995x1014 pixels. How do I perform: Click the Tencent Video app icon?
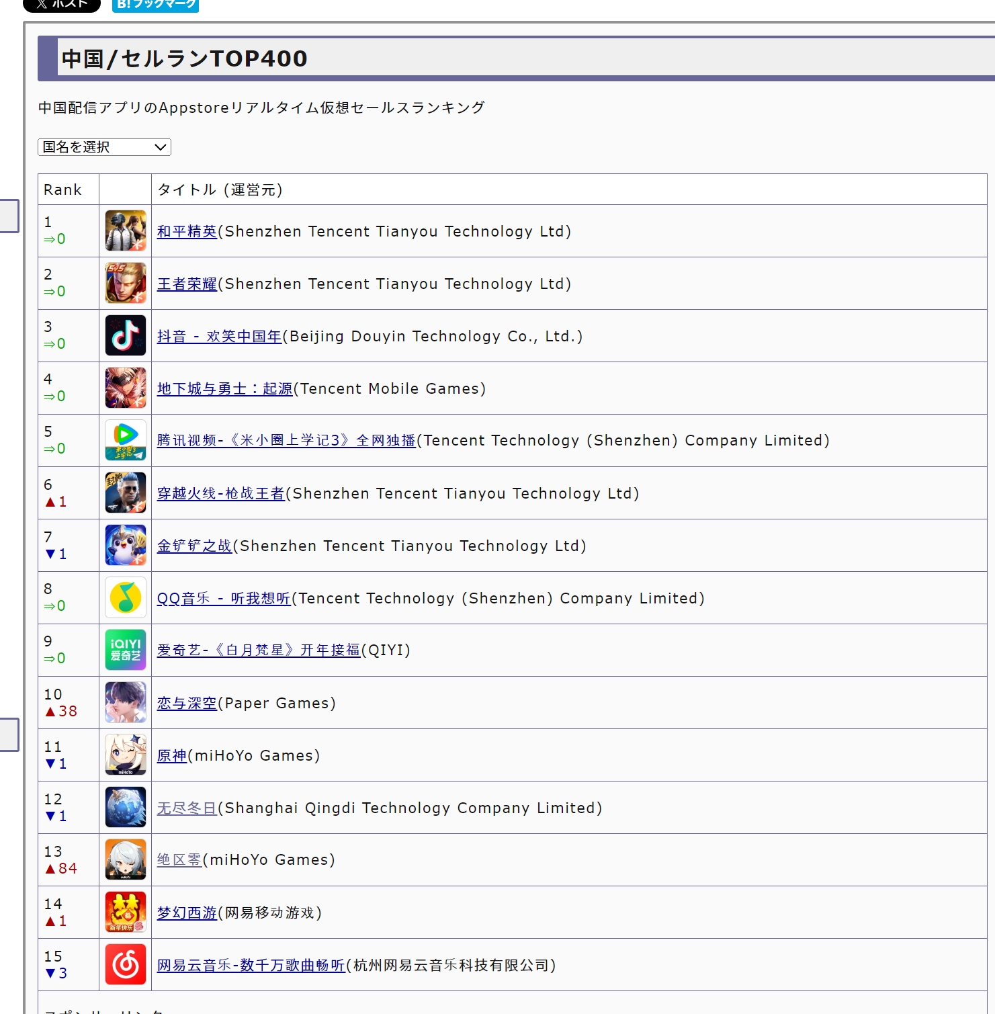[x=126, y=440]
